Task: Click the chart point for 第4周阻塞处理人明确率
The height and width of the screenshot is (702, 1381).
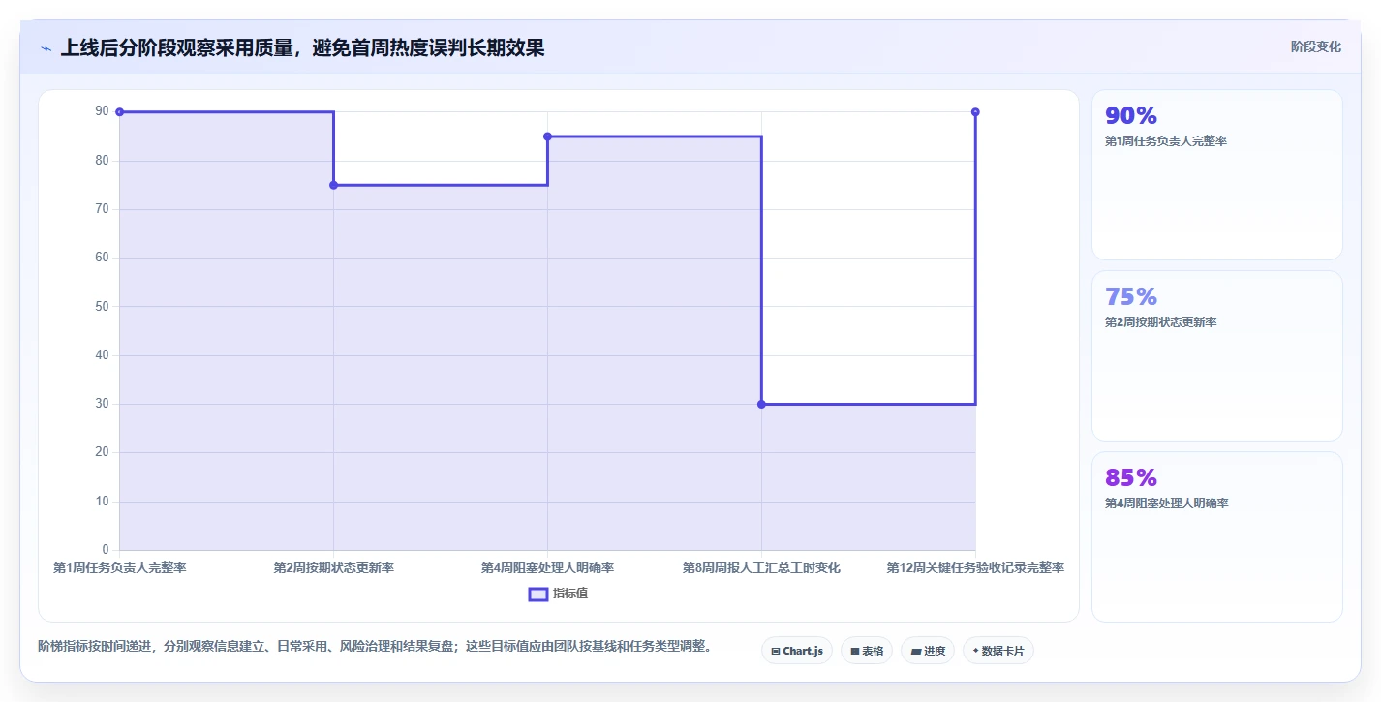Action: click(x=547, y=137)
